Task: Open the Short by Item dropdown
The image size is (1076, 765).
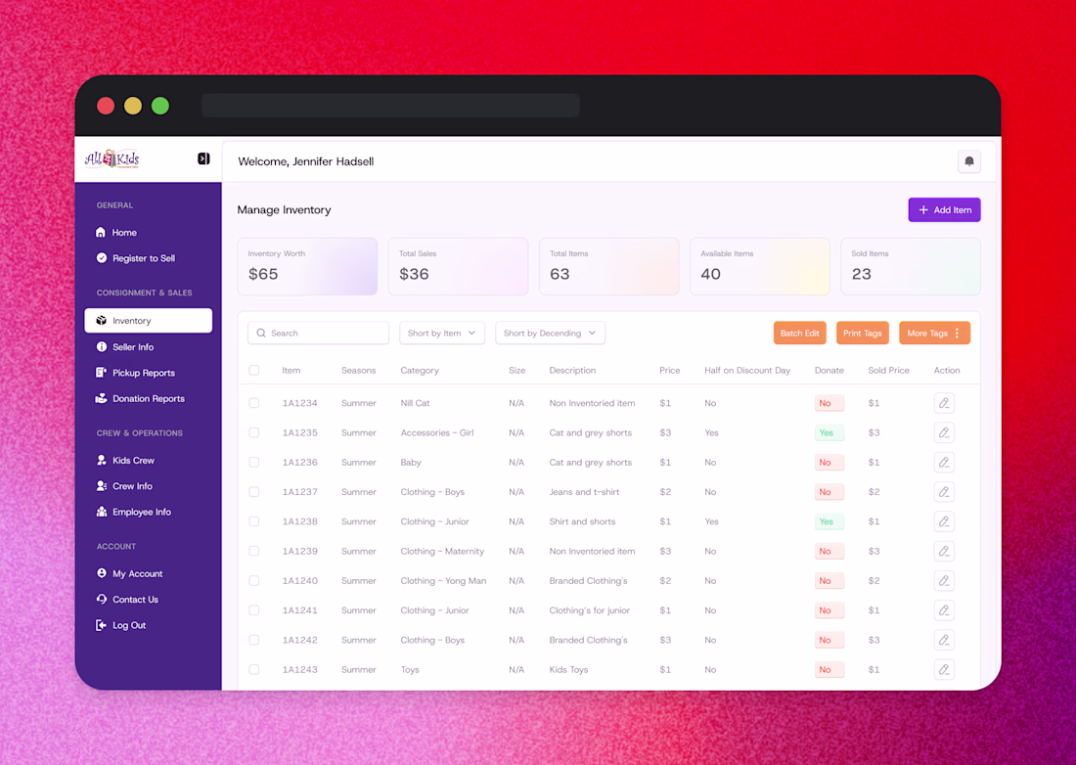Action: tap(442, 333)
